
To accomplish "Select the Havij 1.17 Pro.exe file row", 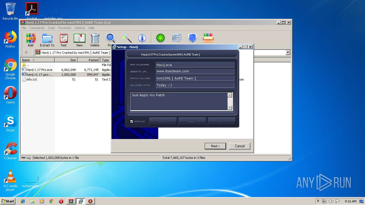I will [66, 70].
